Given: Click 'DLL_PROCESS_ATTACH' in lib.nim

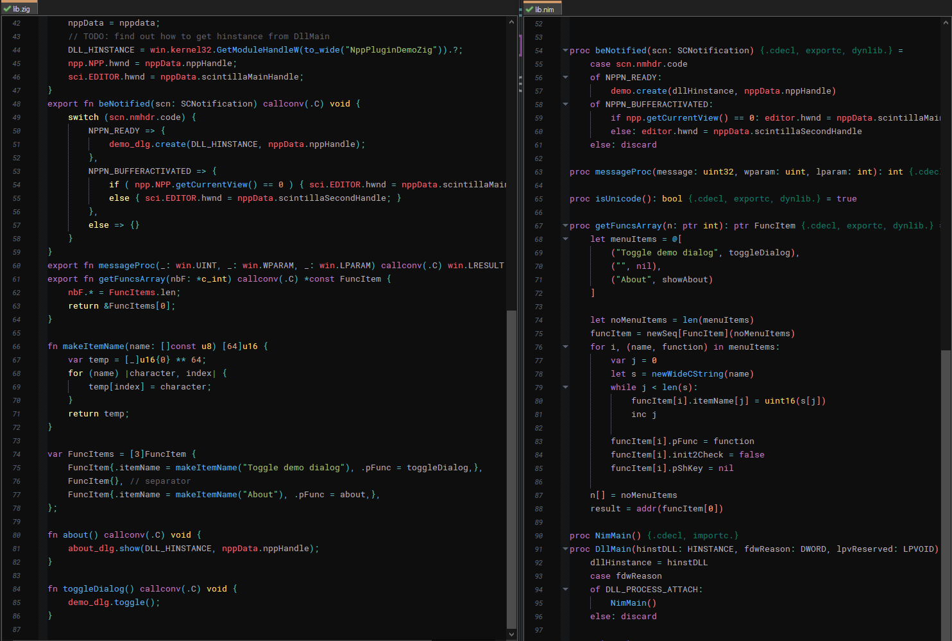Looking at the screenshot, I should tap(652, 590).
